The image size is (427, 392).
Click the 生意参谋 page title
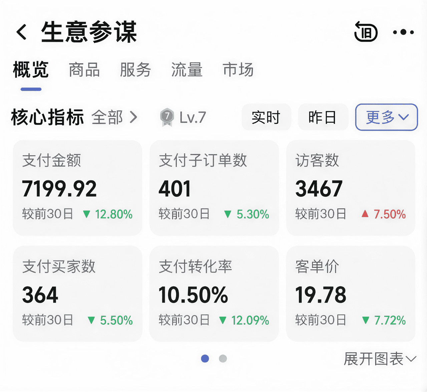coord(89,32)
